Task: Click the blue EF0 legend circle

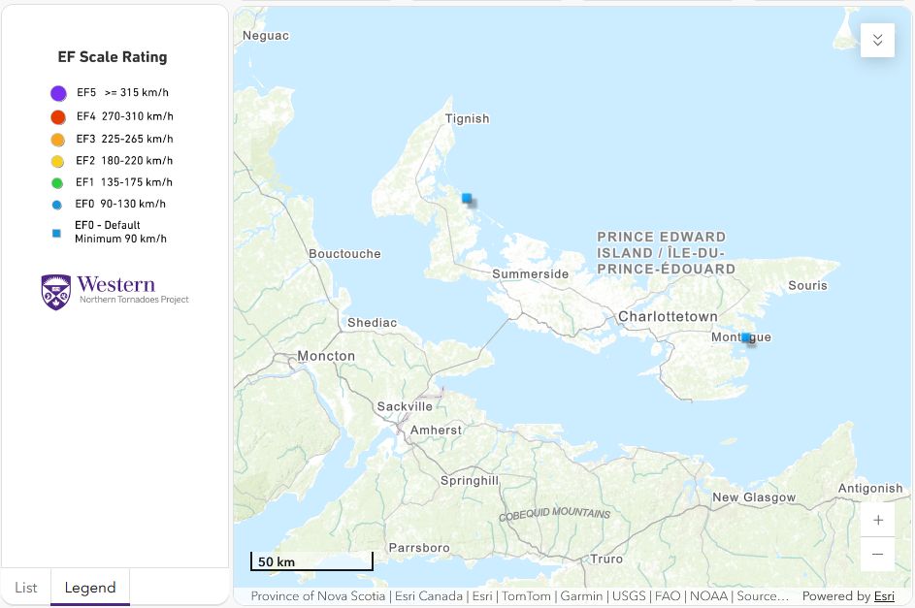Action: (56, 205)
